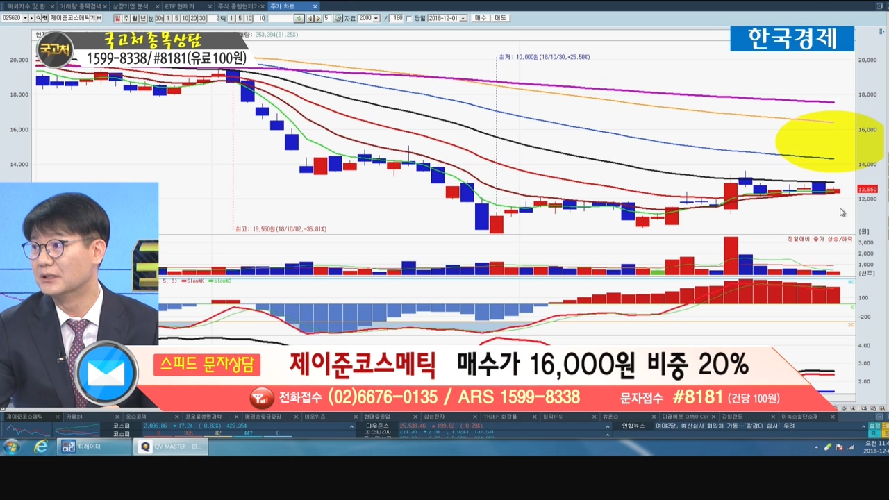Screen dimensions: 889x500
Task: Step chart back with left arrow
Action: (310, 18)
